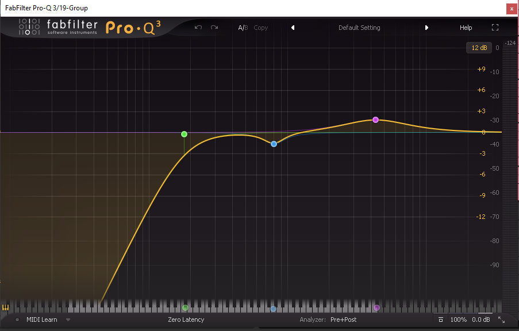Toggle the A/B comparison state

[243, 28]
